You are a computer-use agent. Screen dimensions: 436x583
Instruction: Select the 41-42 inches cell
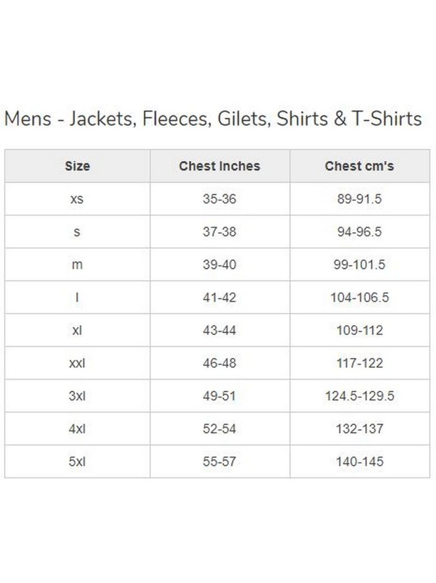[220, 297]
